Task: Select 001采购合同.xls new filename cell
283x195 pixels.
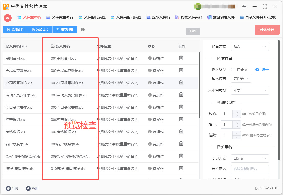Action: point(63,58)
